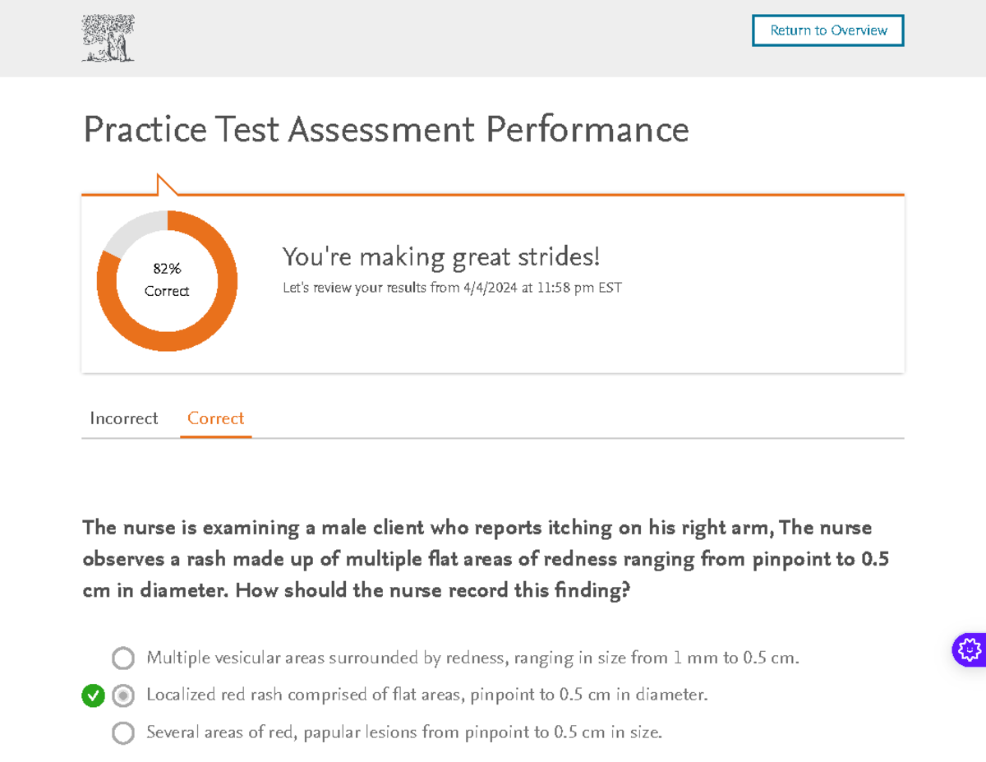
Task: Click the Elsevier tree logo
Action: pyautogui.click(x=108, y=38)
